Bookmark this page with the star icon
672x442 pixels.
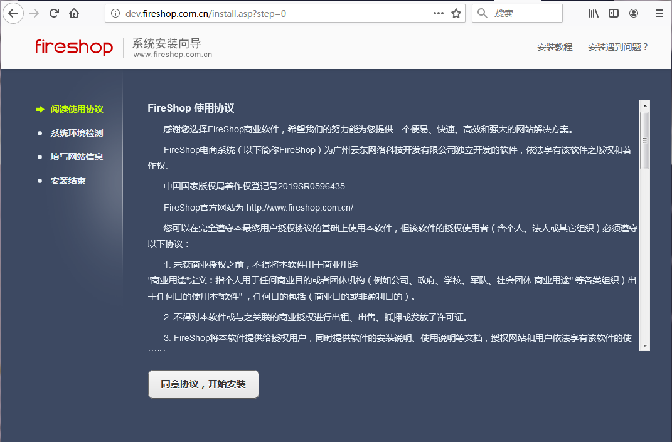(456, 13)
